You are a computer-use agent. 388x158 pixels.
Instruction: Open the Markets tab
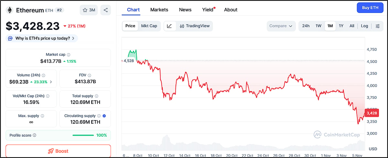tap(159, 10)
